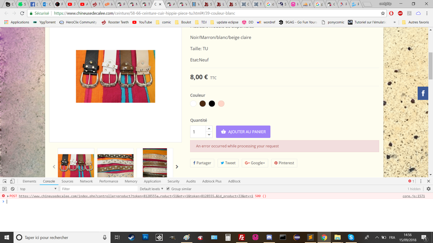Image resolution: width=433 pixels, height=243 pixels.
Task: Open the Windows Start menu
Action: click(6, 237)
